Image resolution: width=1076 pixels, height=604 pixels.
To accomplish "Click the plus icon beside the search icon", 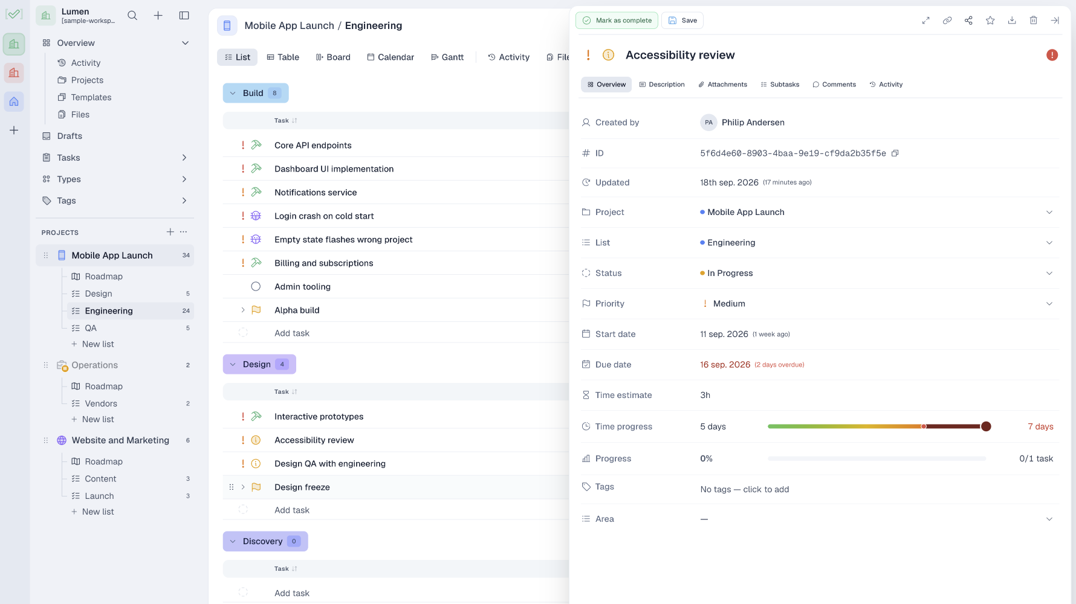I will pos(158,16).
